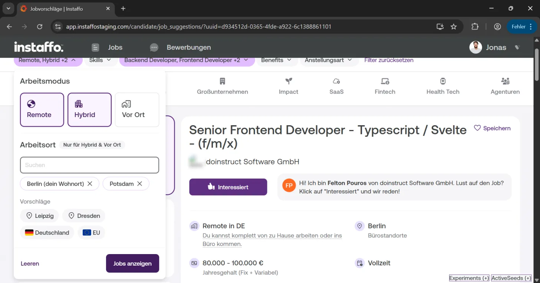Click the Berlin location pin icon
The height and width of the screenshot is (283, 540).
click(359, 226)
